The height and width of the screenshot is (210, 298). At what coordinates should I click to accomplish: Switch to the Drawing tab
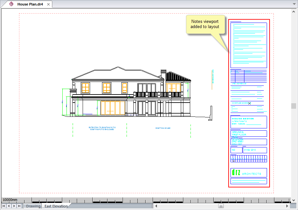(33, 206)
